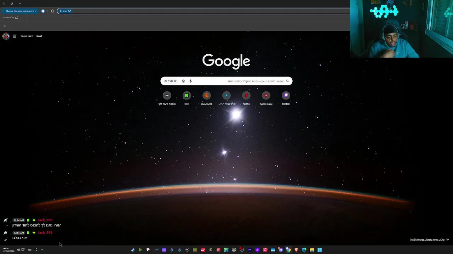The width and height of the screenshot is (453, 254).
Task: Open the red slash taskbar app
Action: (203, 250)
